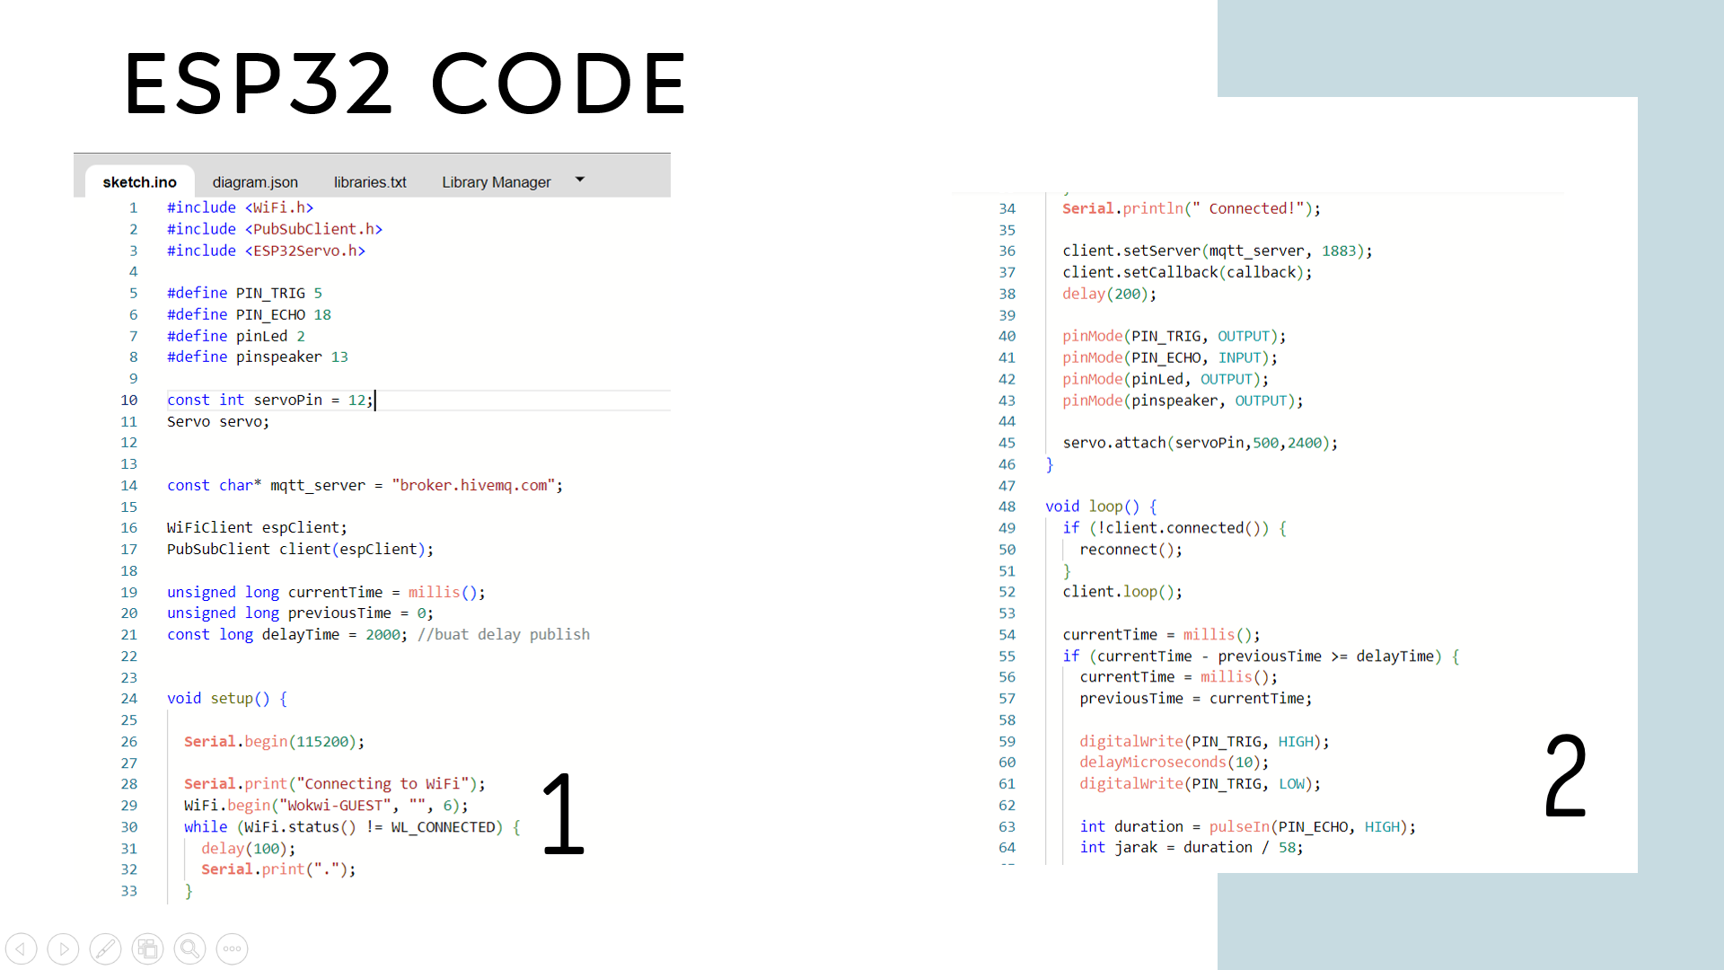Open the libraries.txt tab
Viewport: 1724px width, 970px height.
(x=369, y=181)
